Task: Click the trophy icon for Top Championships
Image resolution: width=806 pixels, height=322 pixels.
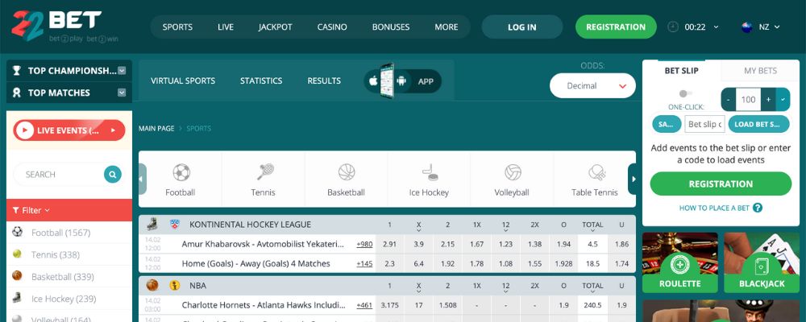Action: coord(16,70)
